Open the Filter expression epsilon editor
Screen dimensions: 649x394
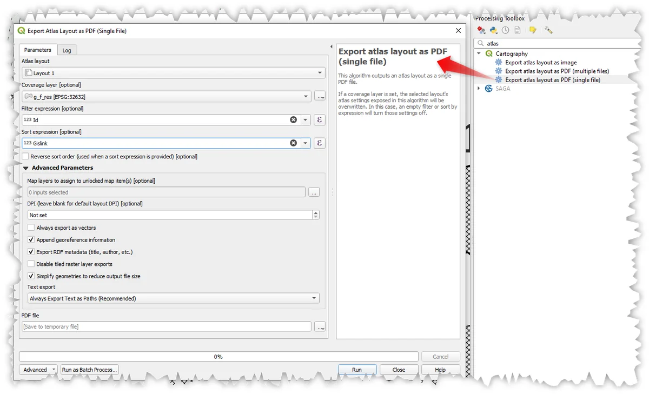click(320, 119)
